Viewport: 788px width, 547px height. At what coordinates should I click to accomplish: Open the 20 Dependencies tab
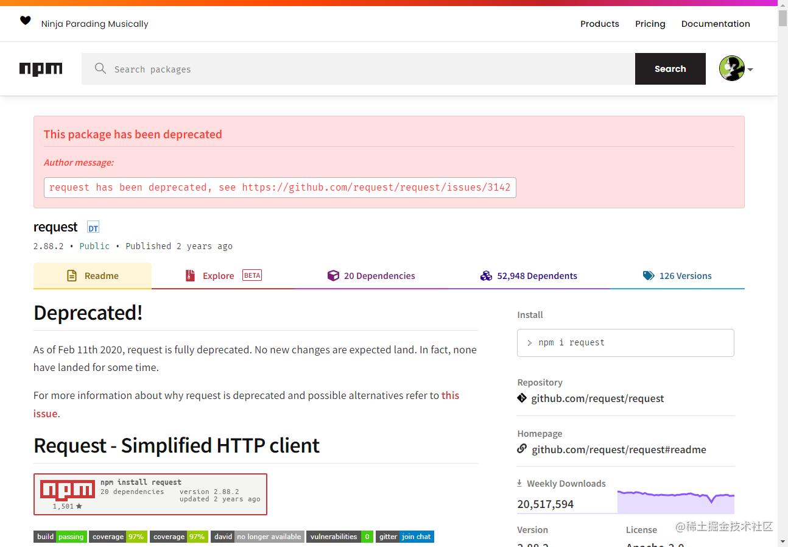pyautogui.click(x=371, y=276)
